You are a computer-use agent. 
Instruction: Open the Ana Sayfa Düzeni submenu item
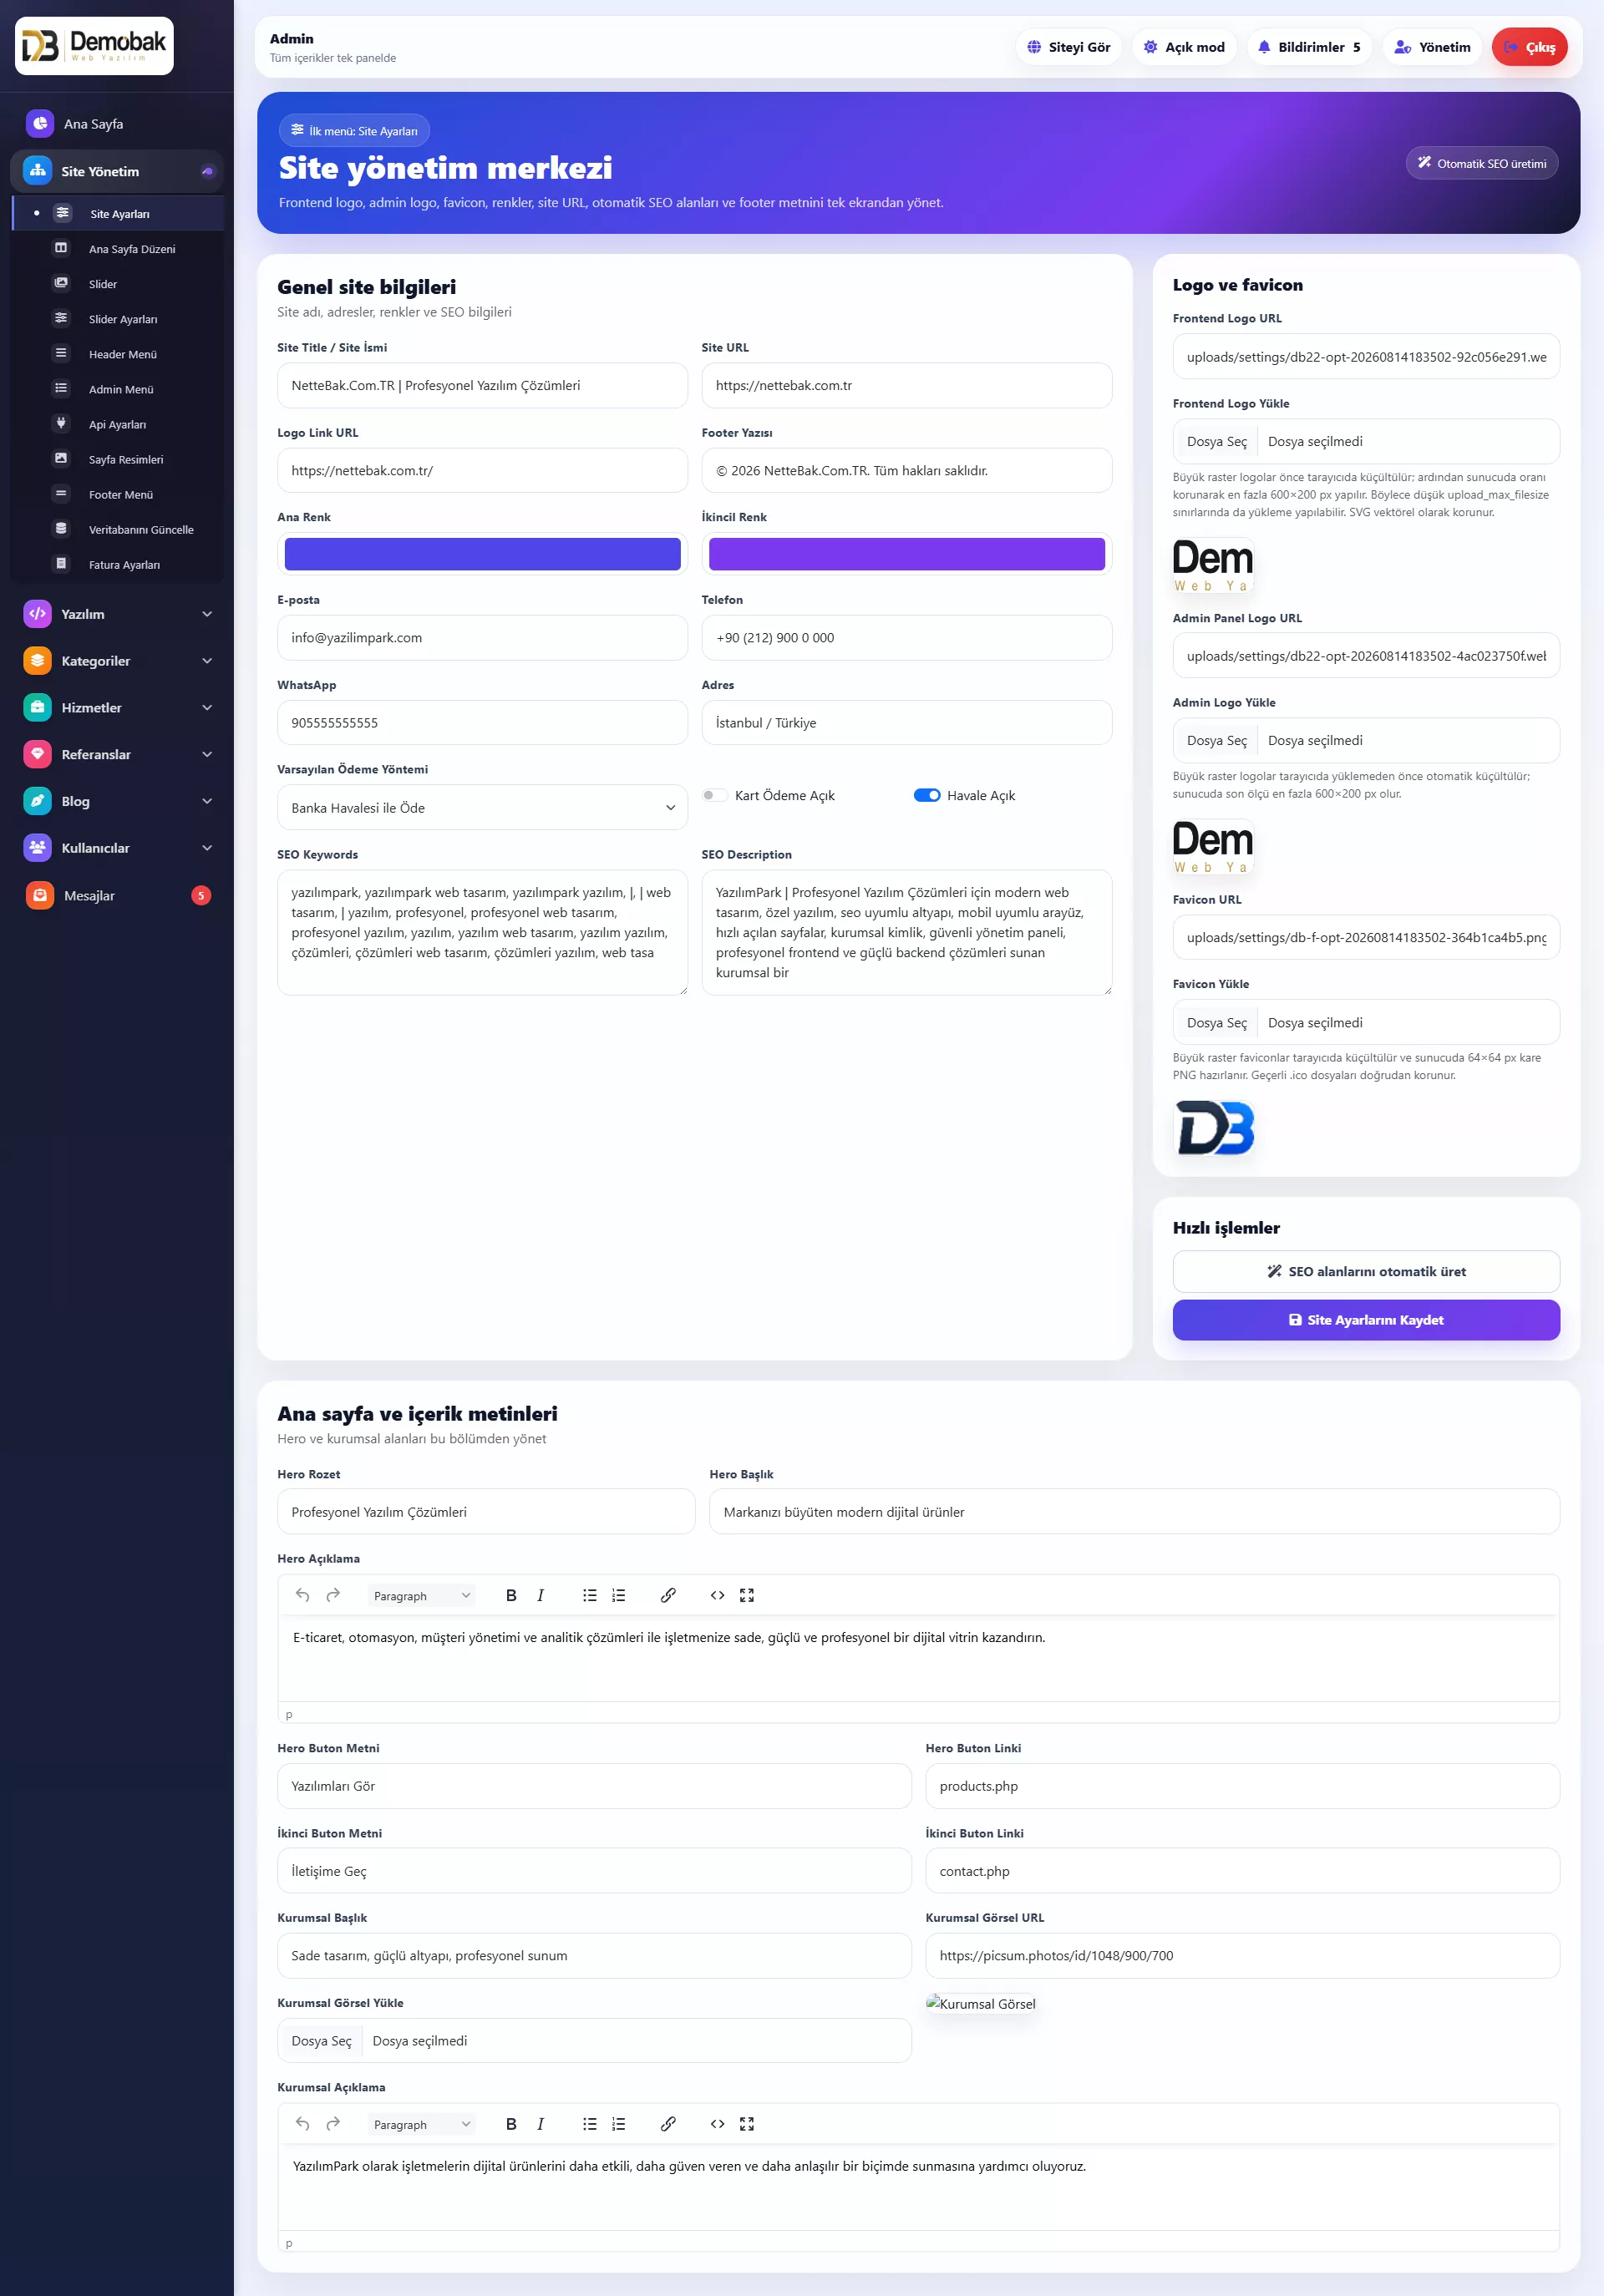point(118,249)
